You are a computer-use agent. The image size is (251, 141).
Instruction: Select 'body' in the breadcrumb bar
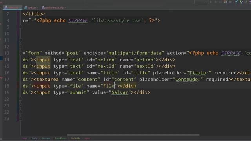tap(34, 138)
